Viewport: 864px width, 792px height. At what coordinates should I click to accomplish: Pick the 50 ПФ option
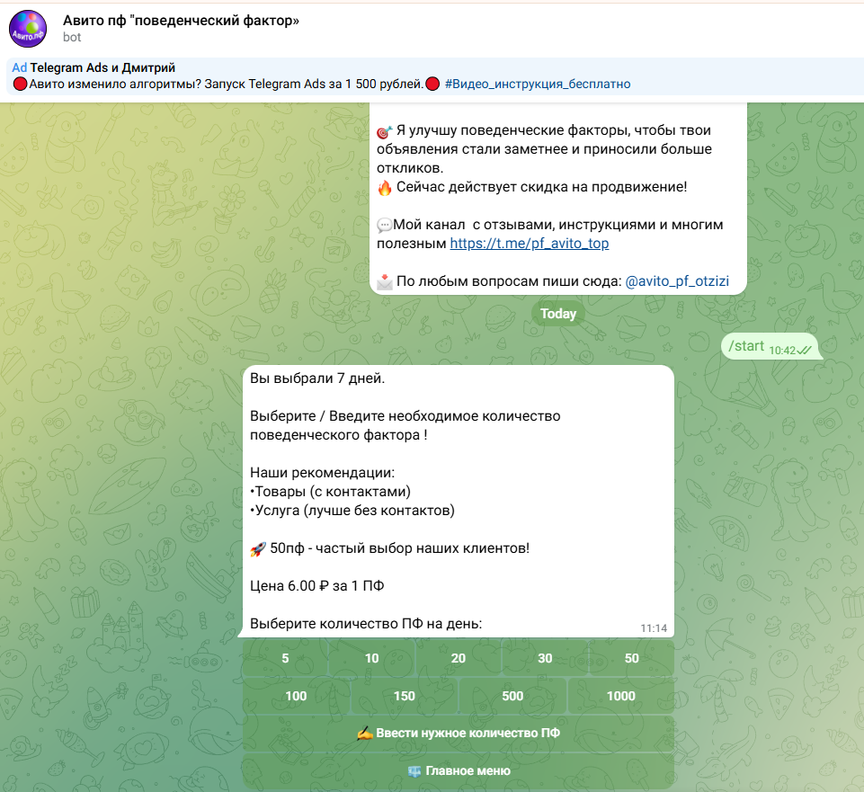coord(631,659)
